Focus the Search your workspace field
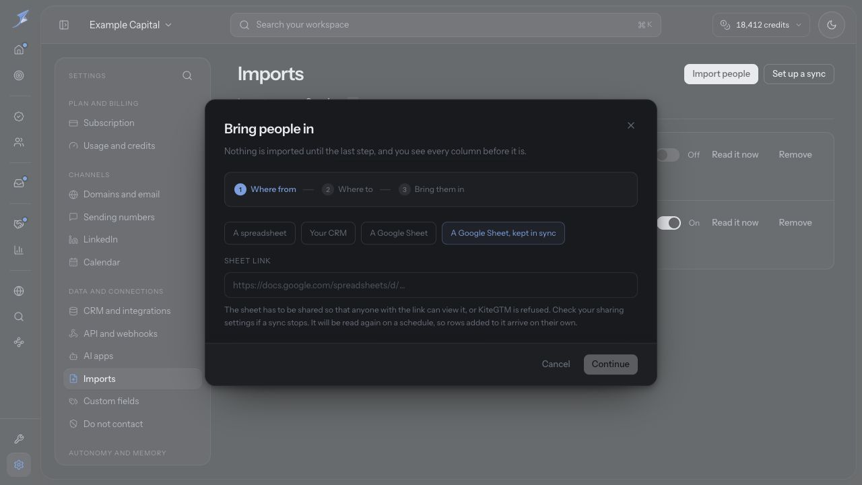Screen dimensions: 862x485 (446, 25)
